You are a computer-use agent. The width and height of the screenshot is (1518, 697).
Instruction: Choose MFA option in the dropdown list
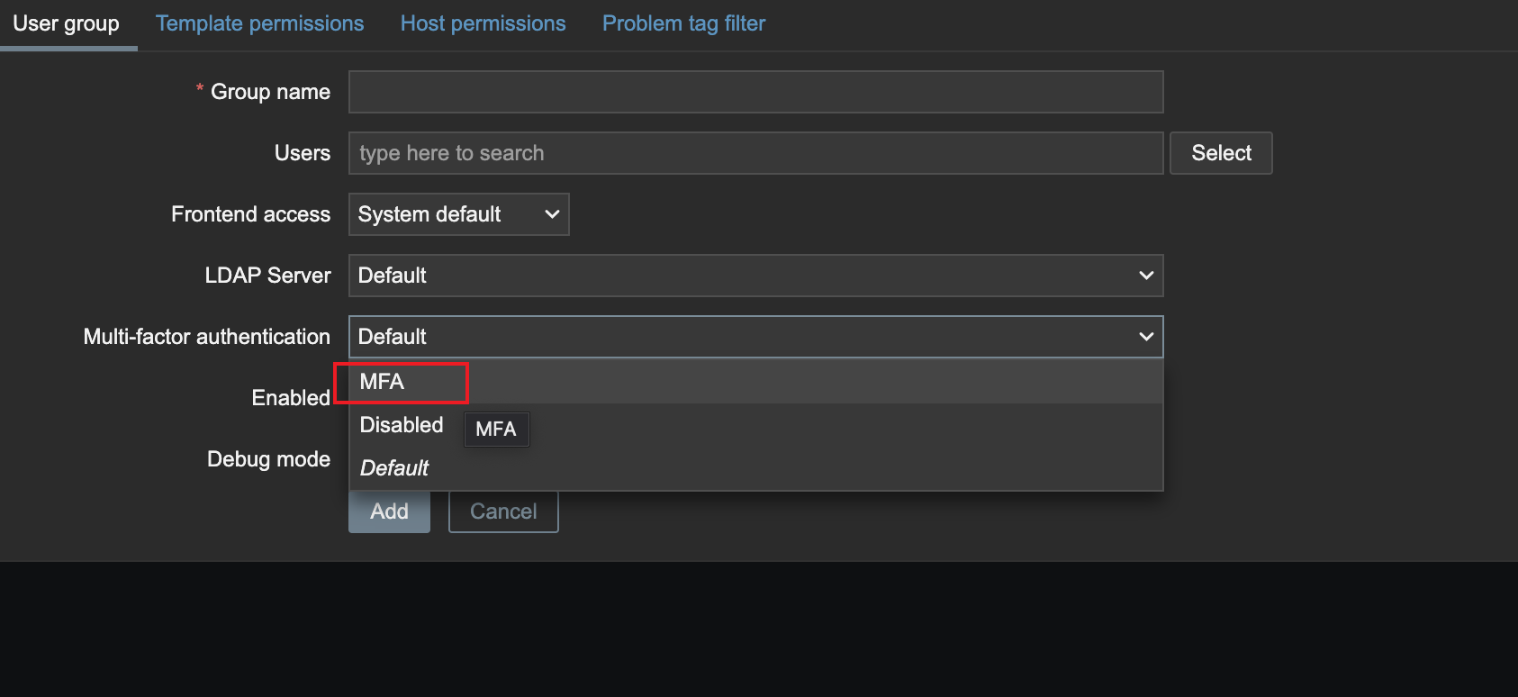756,382
